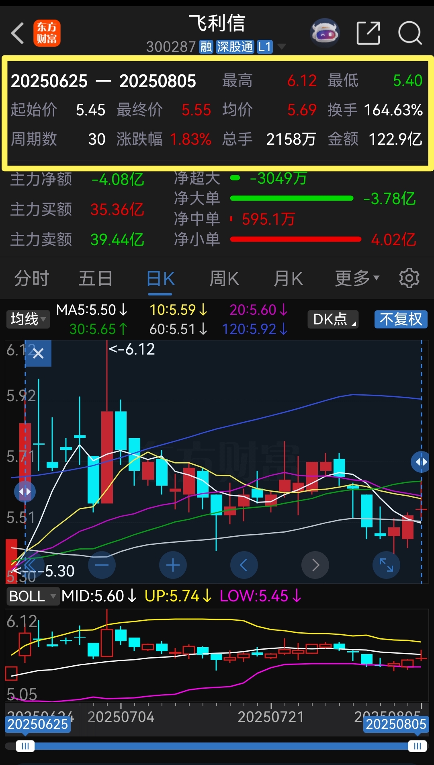Tap the left thumb of date range slider

pos(25,746)
